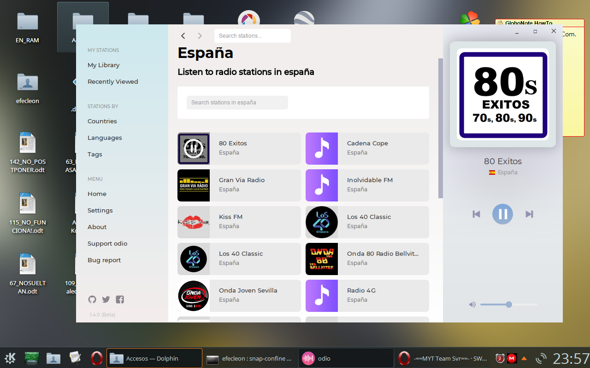This screenshot has height=368, width=590.
Task: Go to Home in sidebar menu
Action: pyautogui.click(x=97, y=194)
